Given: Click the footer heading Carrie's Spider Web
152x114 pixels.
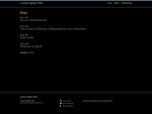Looking at the screenshot, I should [x=29, y=97].
